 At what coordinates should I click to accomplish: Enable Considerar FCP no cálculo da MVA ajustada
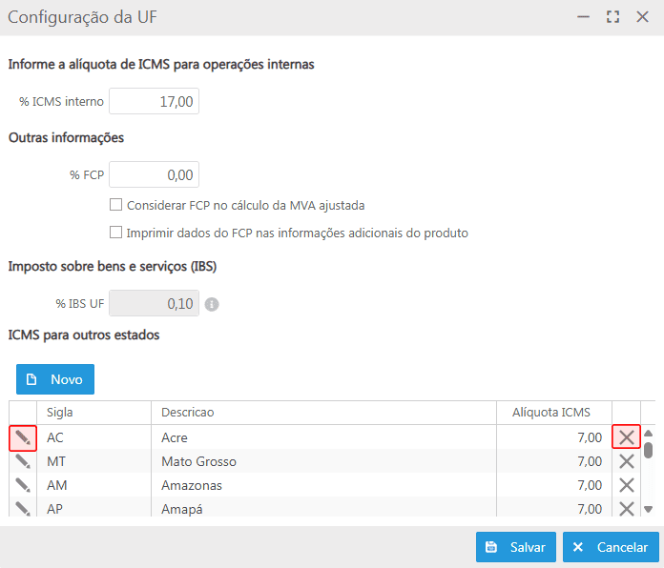point(116,205)
